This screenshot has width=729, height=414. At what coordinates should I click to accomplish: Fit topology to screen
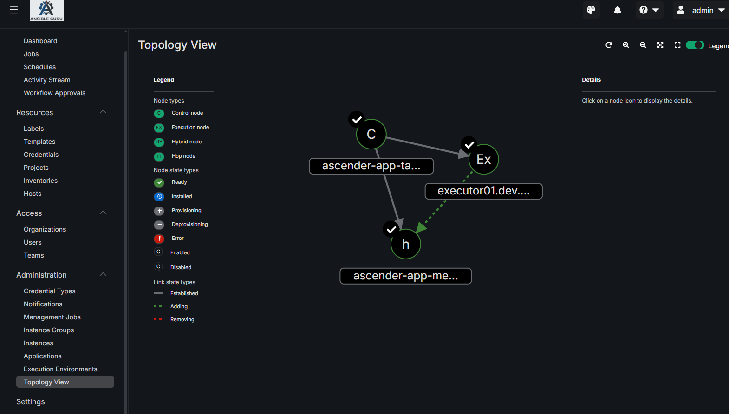pyautogui.click(x=660, y=45)
